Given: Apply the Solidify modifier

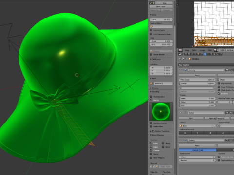Looking at the screenshot, I should 197,75.
